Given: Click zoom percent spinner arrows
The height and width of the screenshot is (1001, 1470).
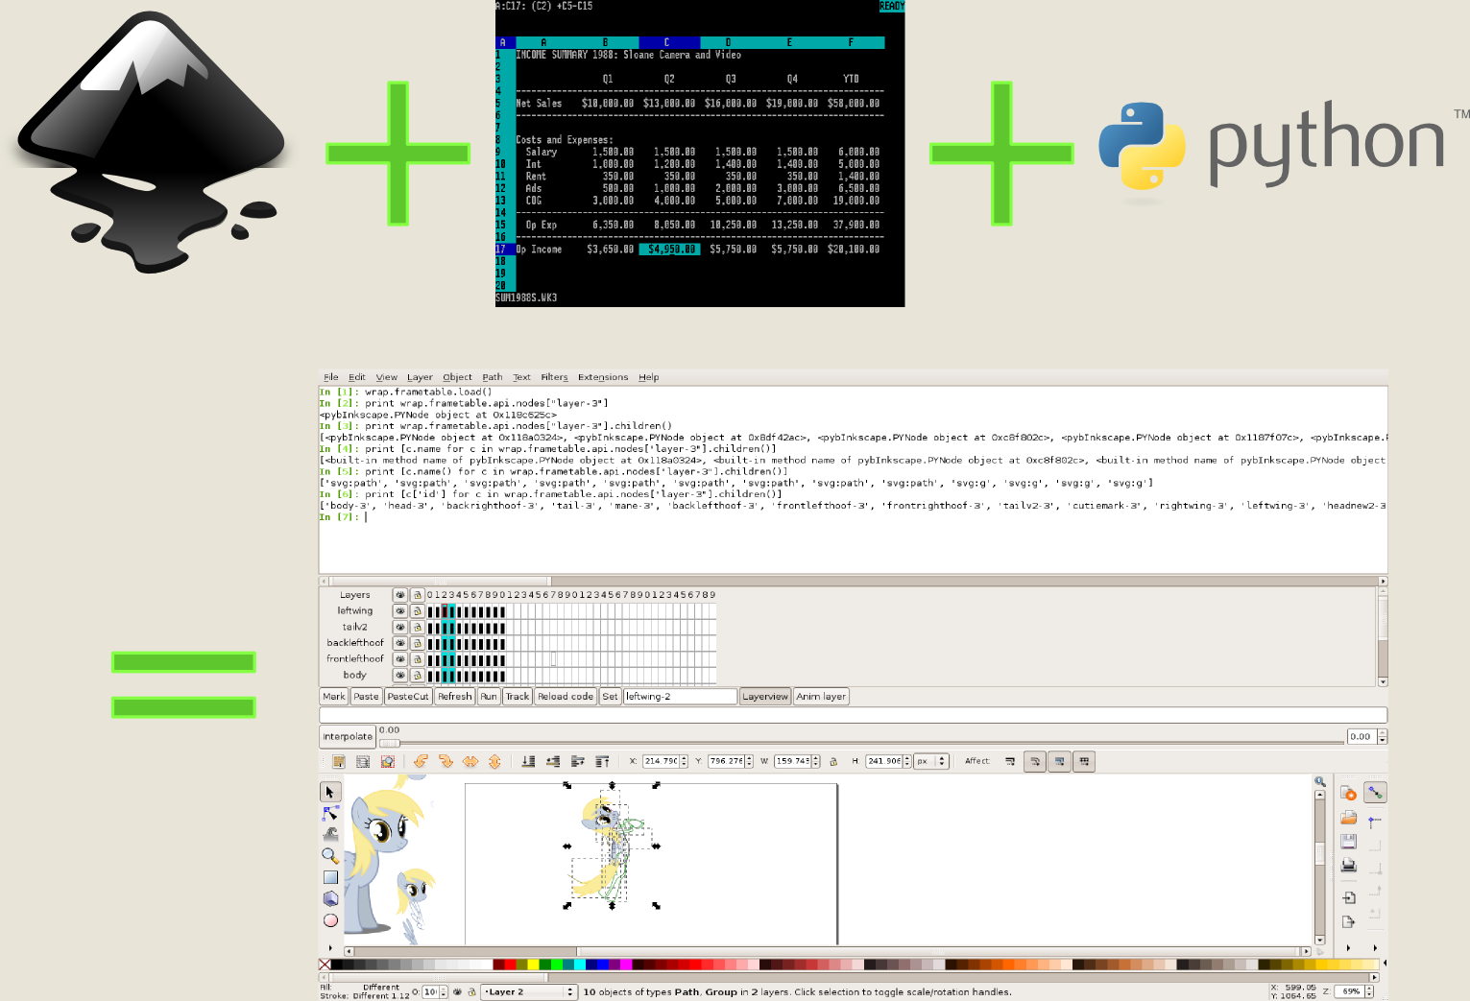Looking at the screenshot, I should (1369, 991).
